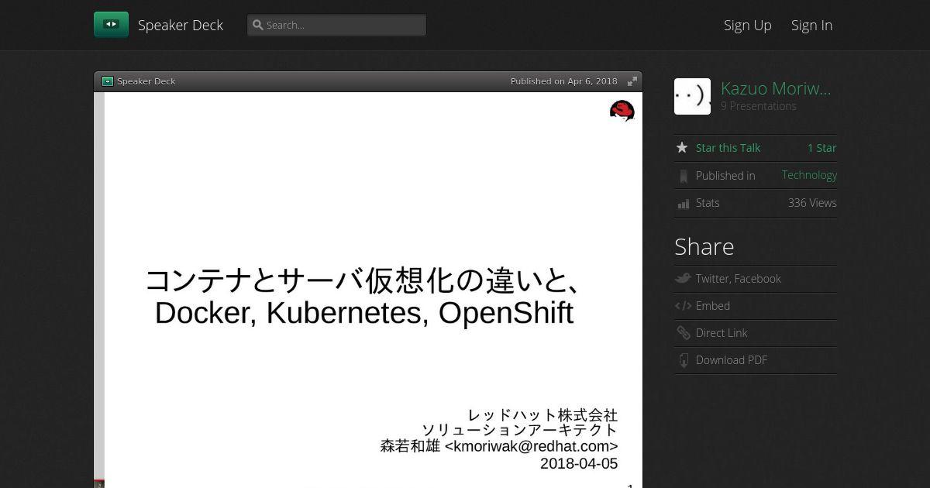Click the chain Direct Link icon
Image resolution: width=930 pixels, height=488 pixels.
[x=683, y=333]
